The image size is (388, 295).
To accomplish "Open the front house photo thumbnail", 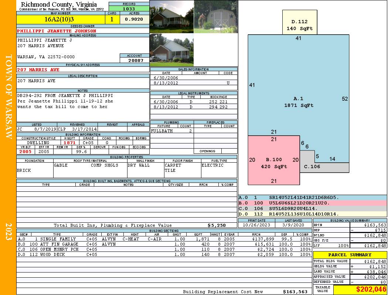I will [x=171, y=17].
